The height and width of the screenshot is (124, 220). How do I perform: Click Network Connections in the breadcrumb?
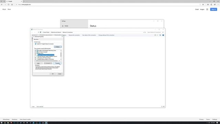point(68,32)
